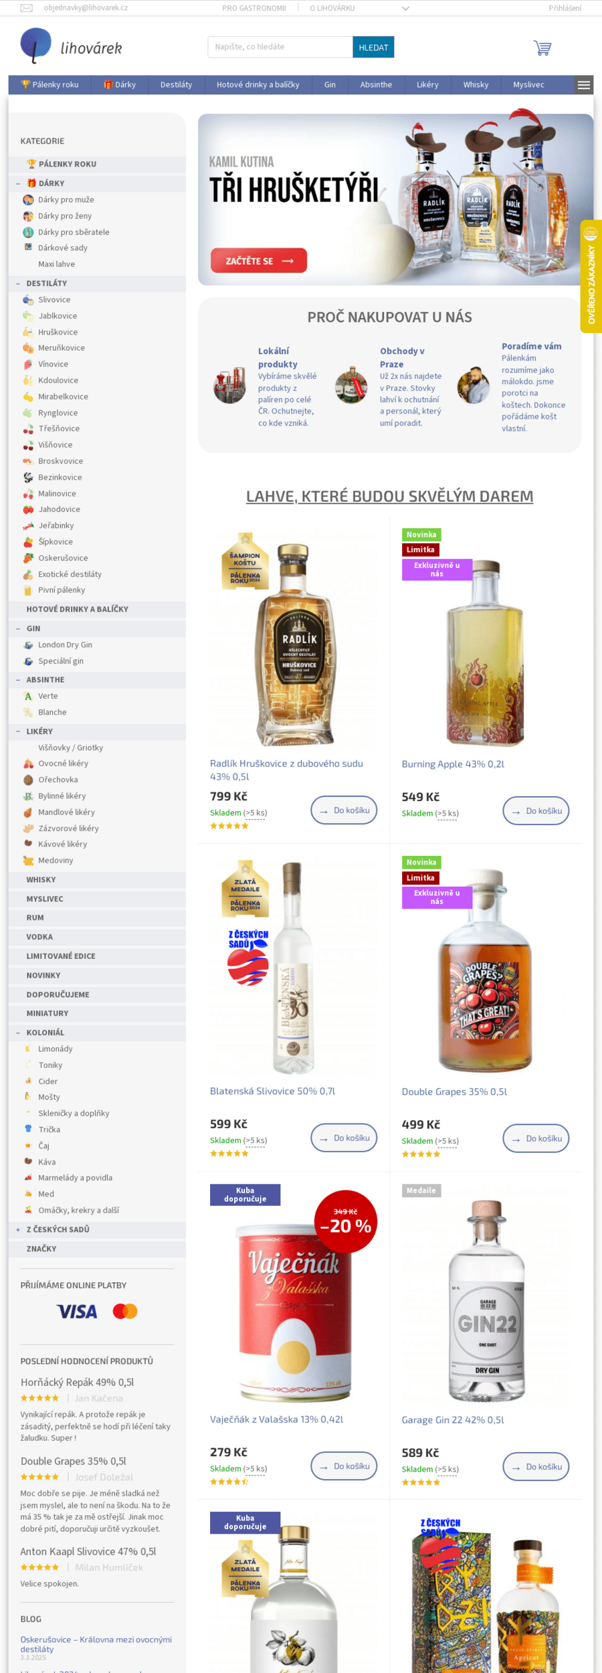The height and width of the screenshot is (1673, 602).
Task: Collapse the Likéry category section
Action: click(18, 731)
